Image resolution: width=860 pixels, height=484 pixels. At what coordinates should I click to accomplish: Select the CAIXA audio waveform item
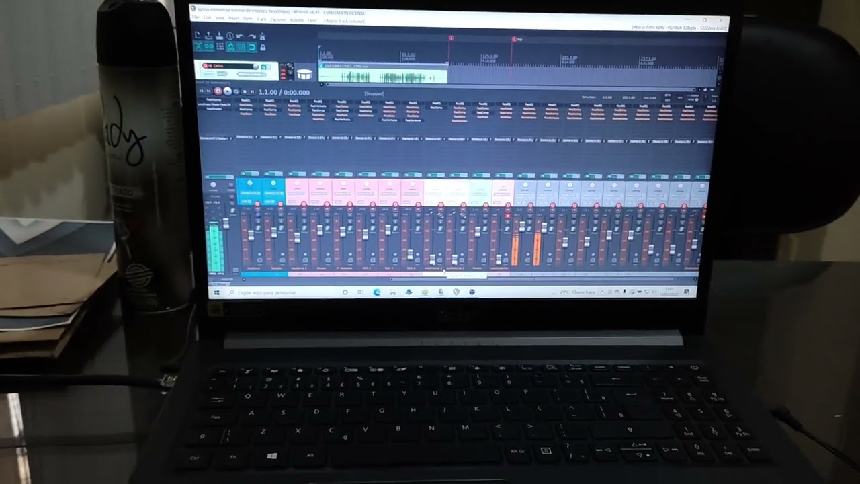(383, 74)
